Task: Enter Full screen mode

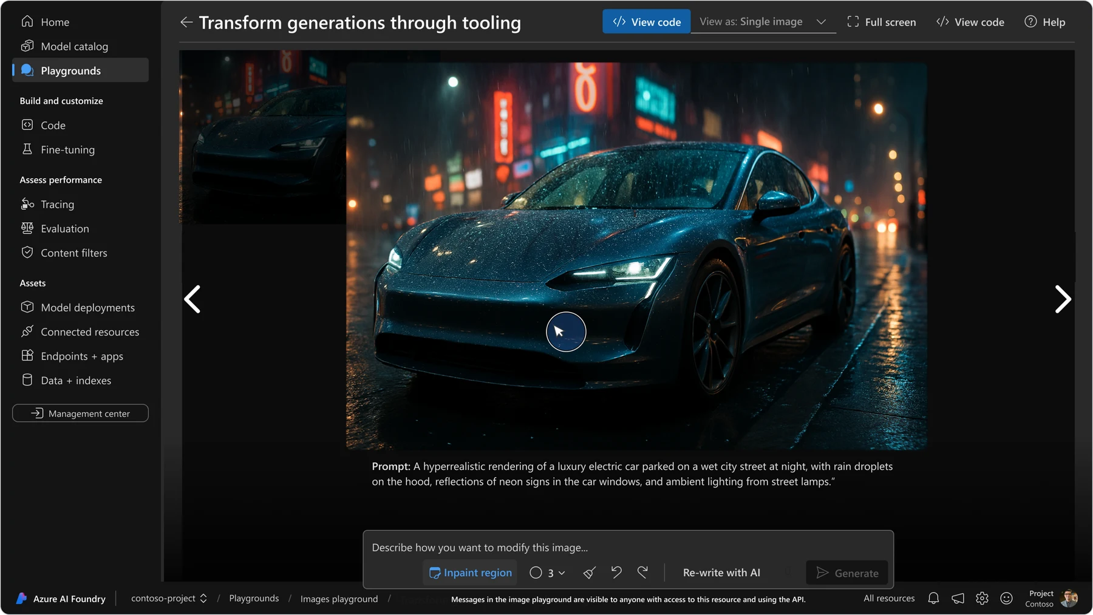Action: [881, 22]
